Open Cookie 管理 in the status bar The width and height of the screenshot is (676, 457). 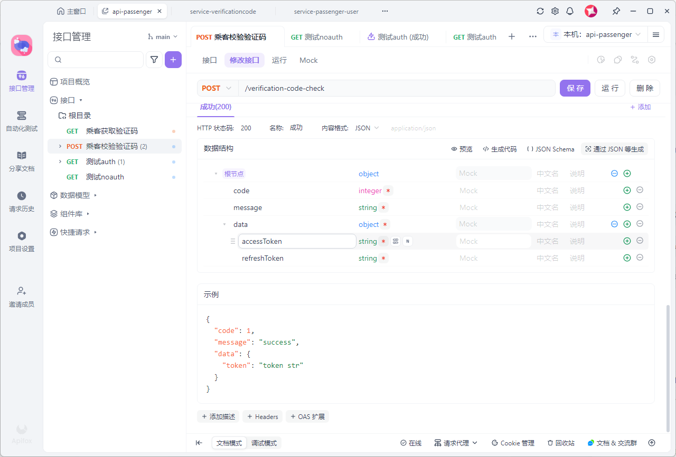pyautogui.click(x=512, y=443)
